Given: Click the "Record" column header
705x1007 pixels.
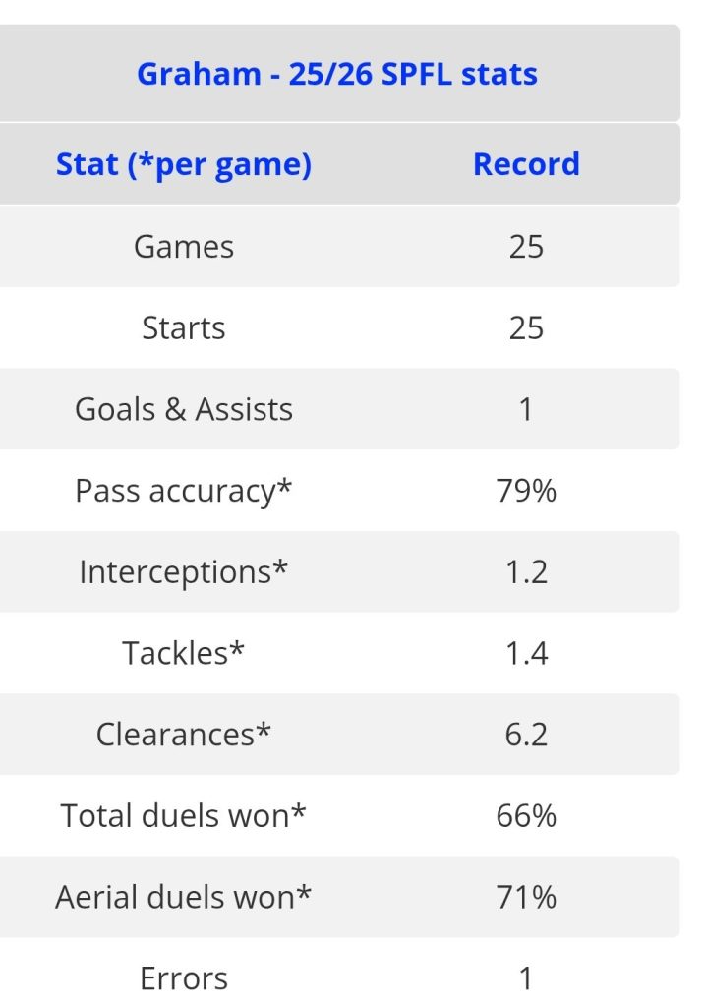Looking at the screenshot, I should [x=526, y=164].
